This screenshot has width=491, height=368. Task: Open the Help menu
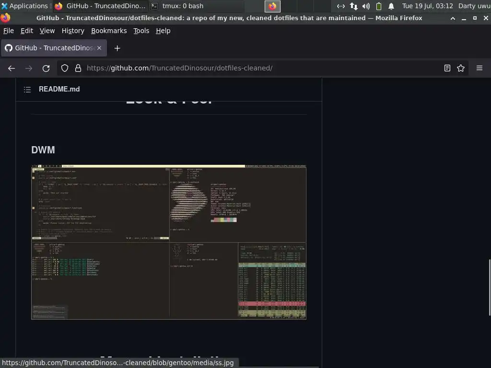(x=163, y=31)
